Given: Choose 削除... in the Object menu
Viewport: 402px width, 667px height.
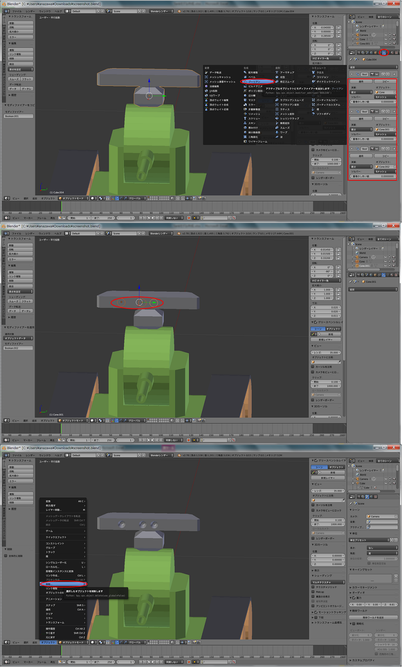Looking at the screenshot, I should point(63,584).
